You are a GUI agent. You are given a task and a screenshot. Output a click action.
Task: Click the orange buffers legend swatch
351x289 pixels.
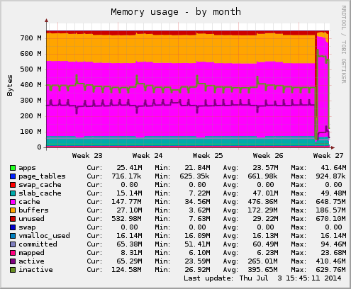(x=13, y=210)
